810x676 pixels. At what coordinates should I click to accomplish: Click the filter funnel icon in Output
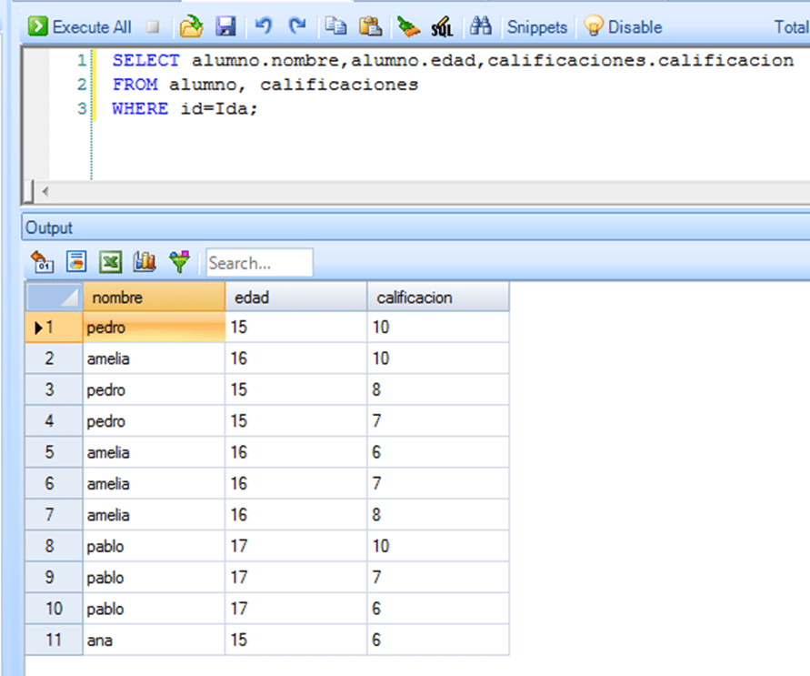[180, 263]
